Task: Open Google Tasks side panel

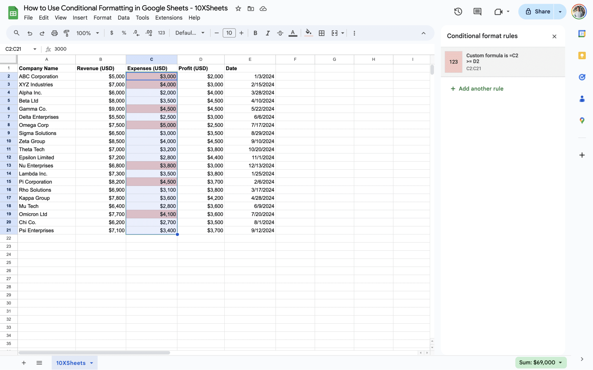Action: coord(582,77)
